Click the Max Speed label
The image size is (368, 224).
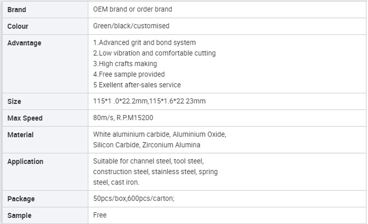pos(25,118)
